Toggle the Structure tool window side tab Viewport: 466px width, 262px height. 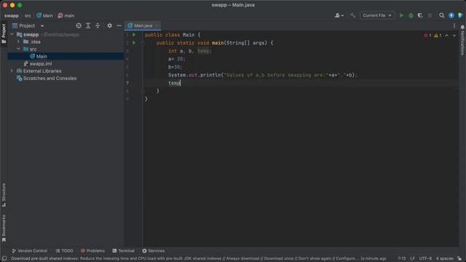pos(4,195)
